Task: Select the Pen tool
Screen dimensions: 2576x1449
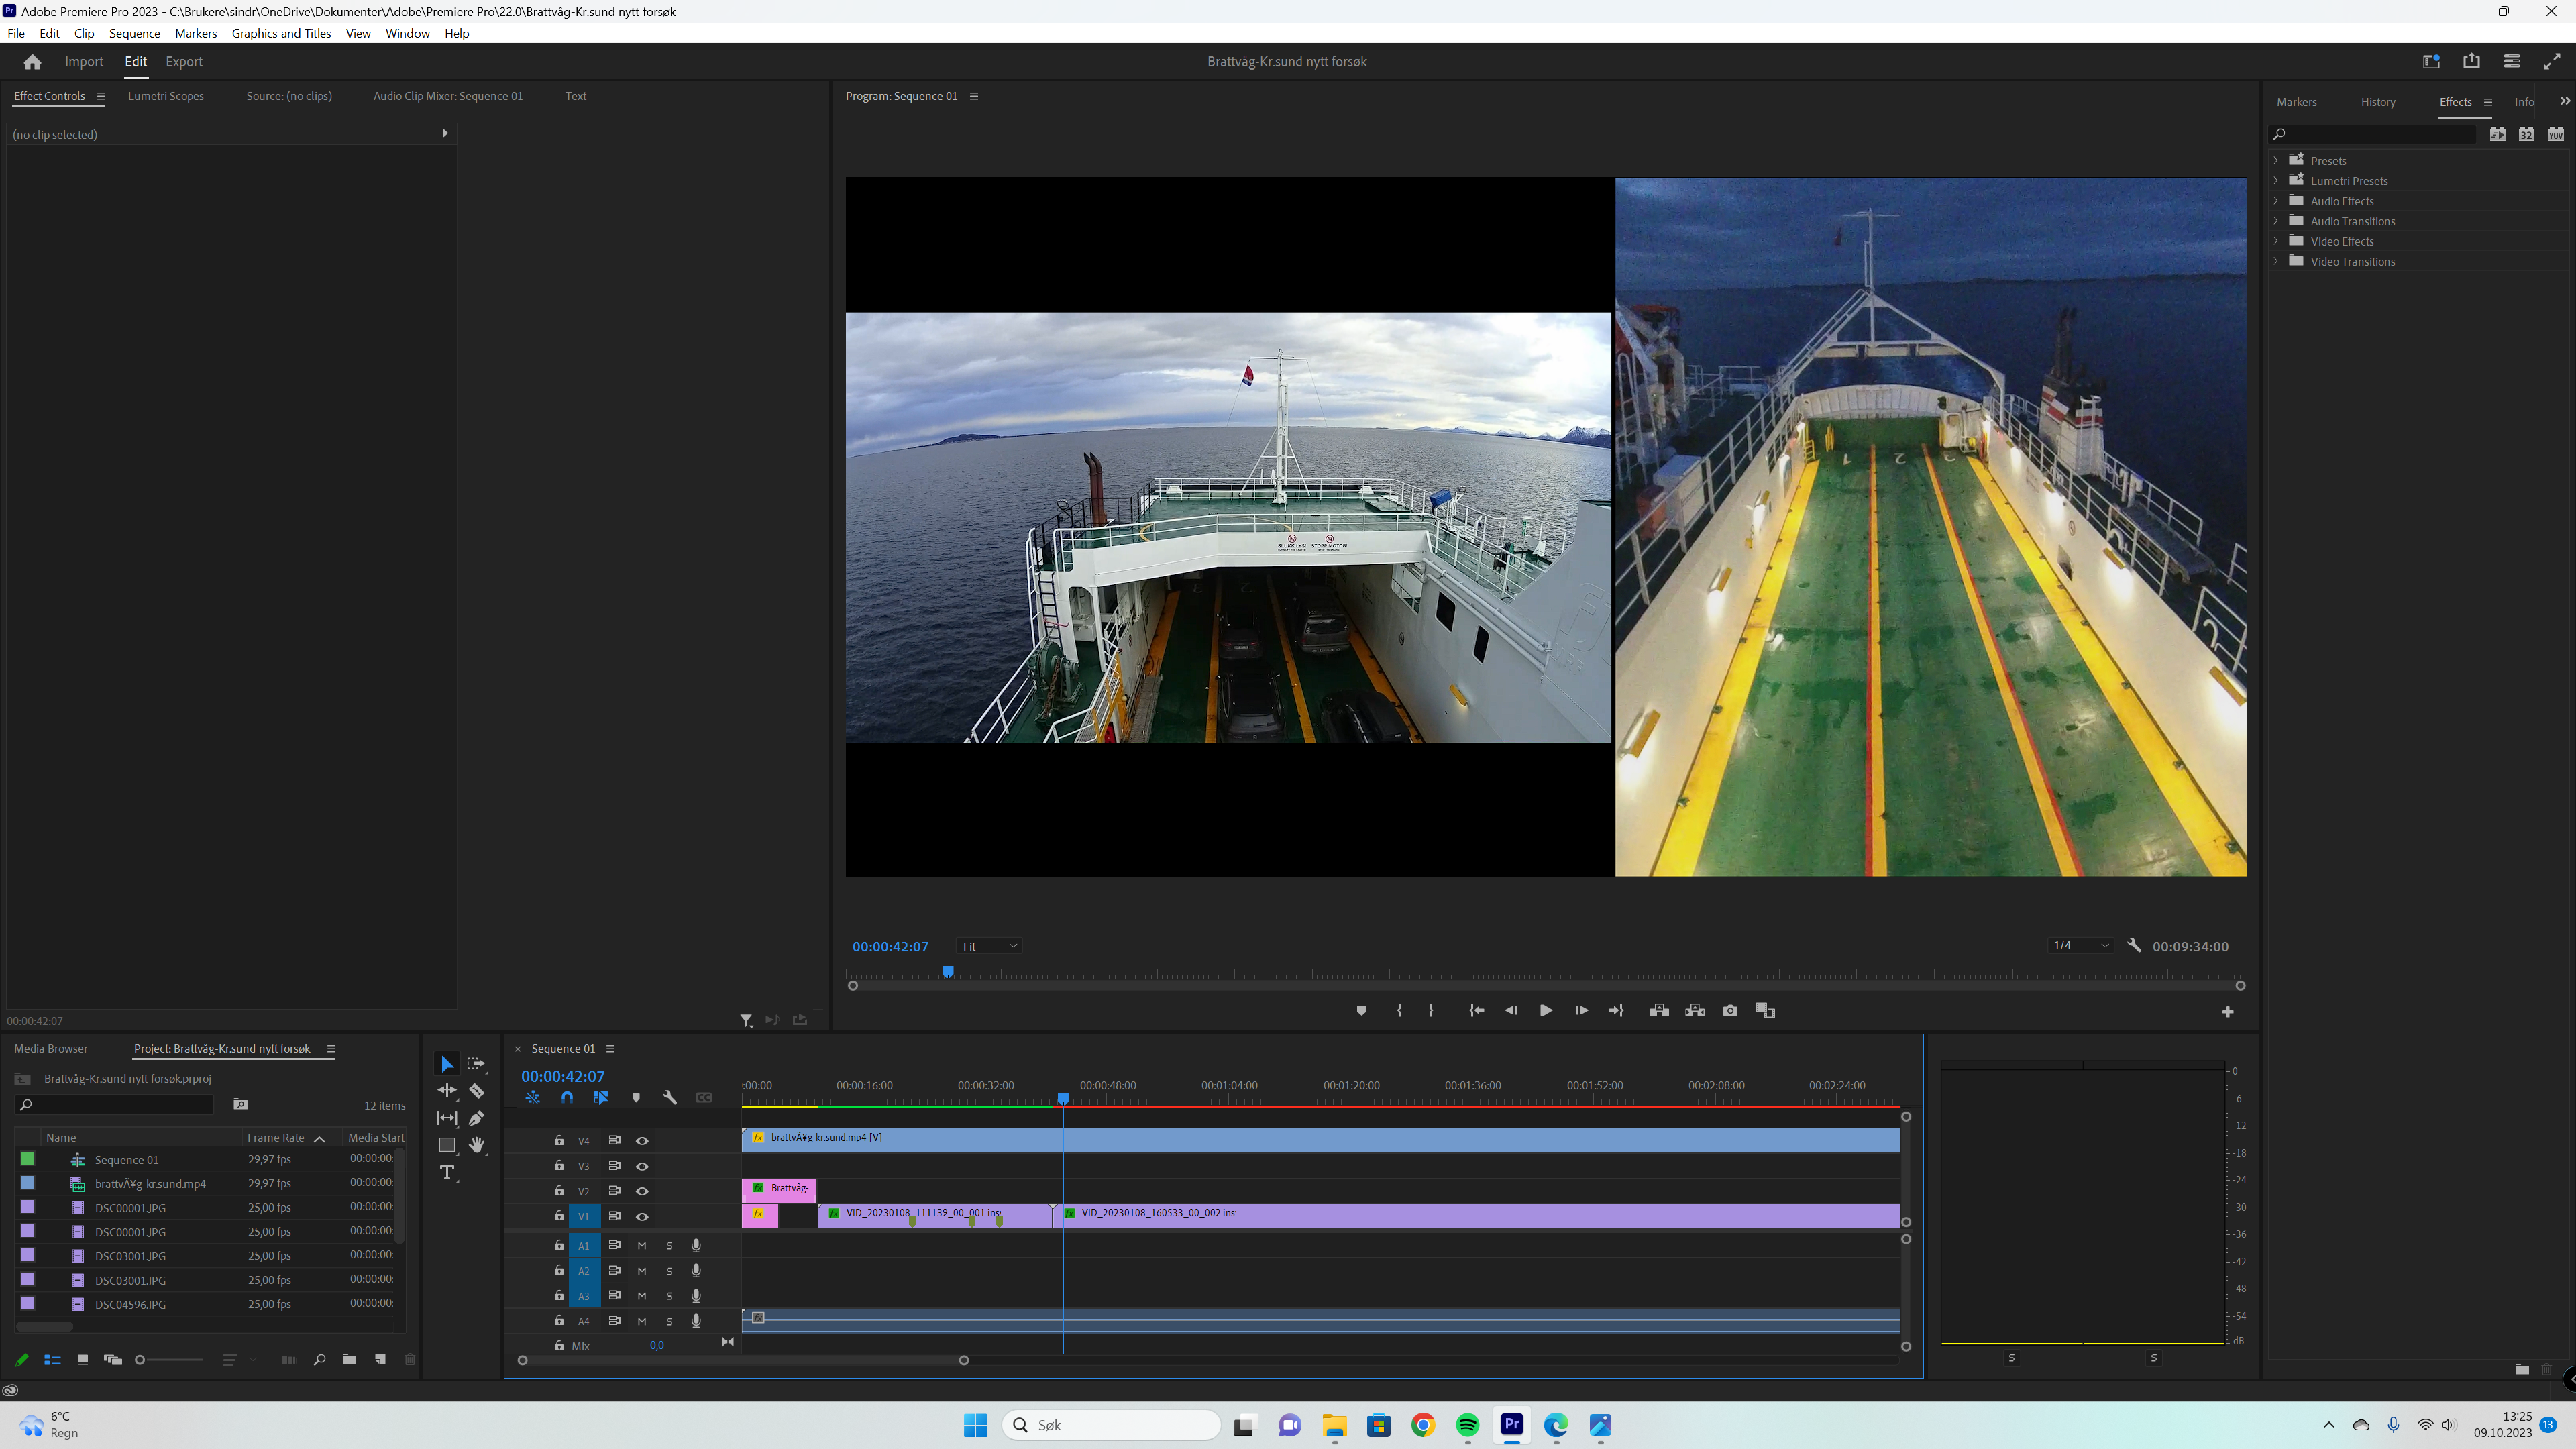Action: 477,1118
